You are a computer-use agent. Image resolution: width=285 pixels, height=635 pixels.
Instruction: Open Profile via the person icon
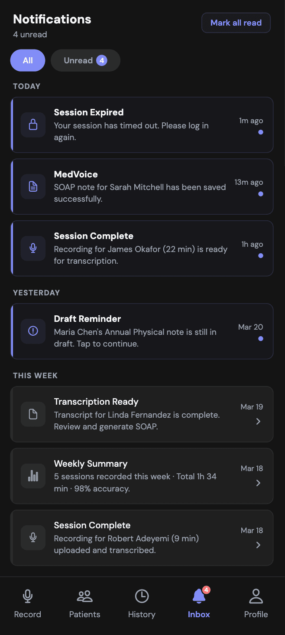pos(256,596)
